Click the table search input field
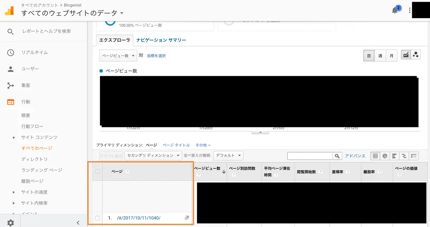The height and width of the screenshot is (227, 430). 310,156
